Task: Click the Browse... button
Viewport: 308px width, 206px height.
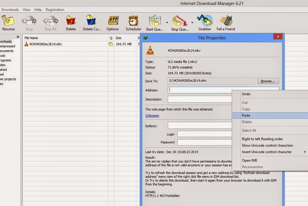Action: tap(268, 81)
